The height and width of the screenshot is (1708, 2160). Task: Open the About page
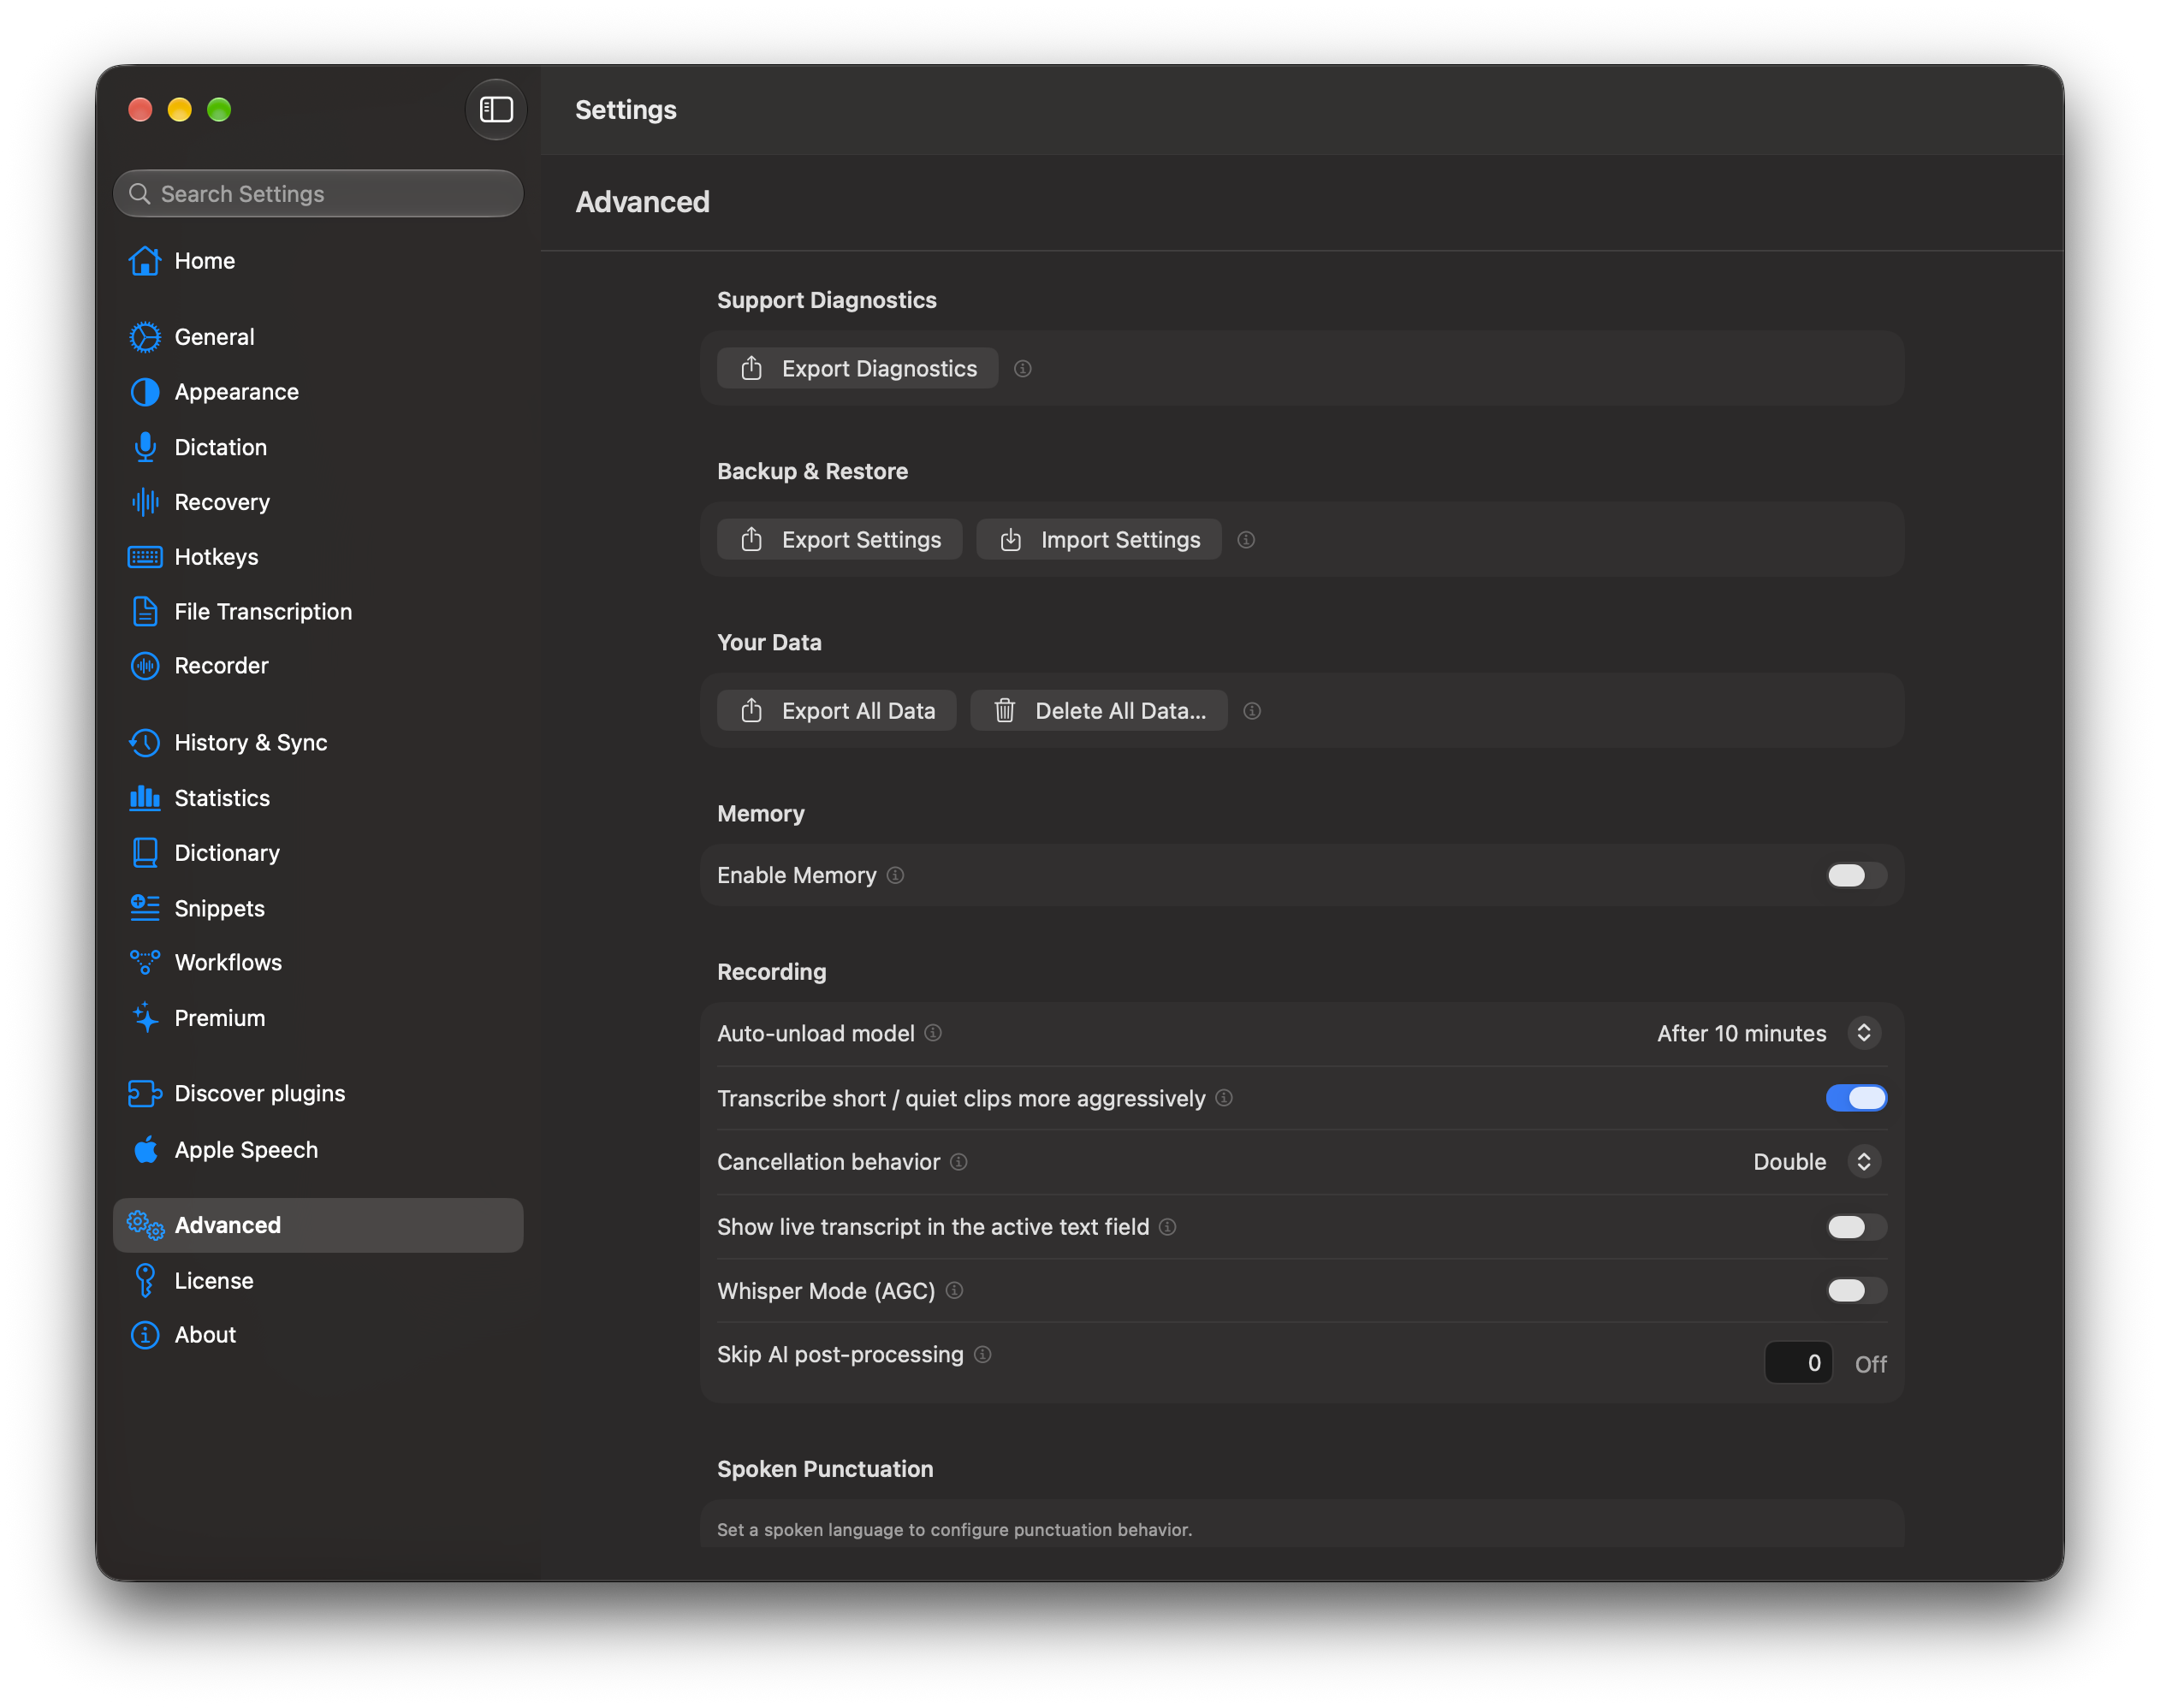point(318,1335)
